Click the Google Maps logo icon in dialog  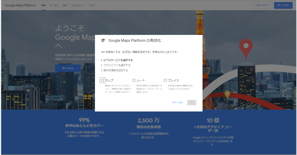(103, 40)
